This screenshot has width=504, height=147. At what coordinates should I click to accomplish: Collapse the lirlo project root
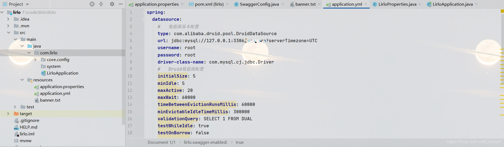[2, 12]
